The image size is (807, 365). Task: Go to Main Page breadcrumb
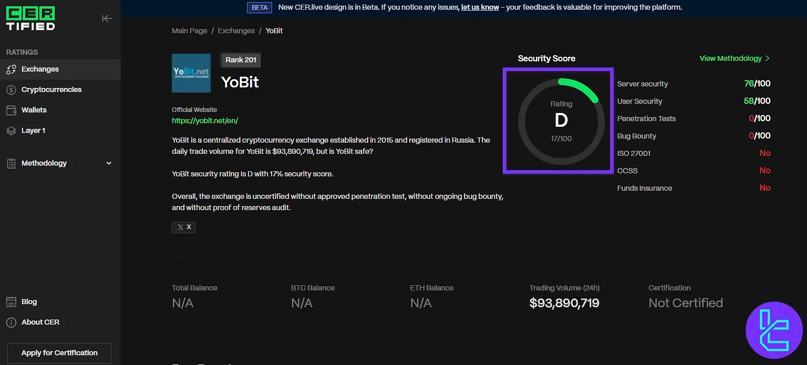pyautogui.click(x=189, y=31)
